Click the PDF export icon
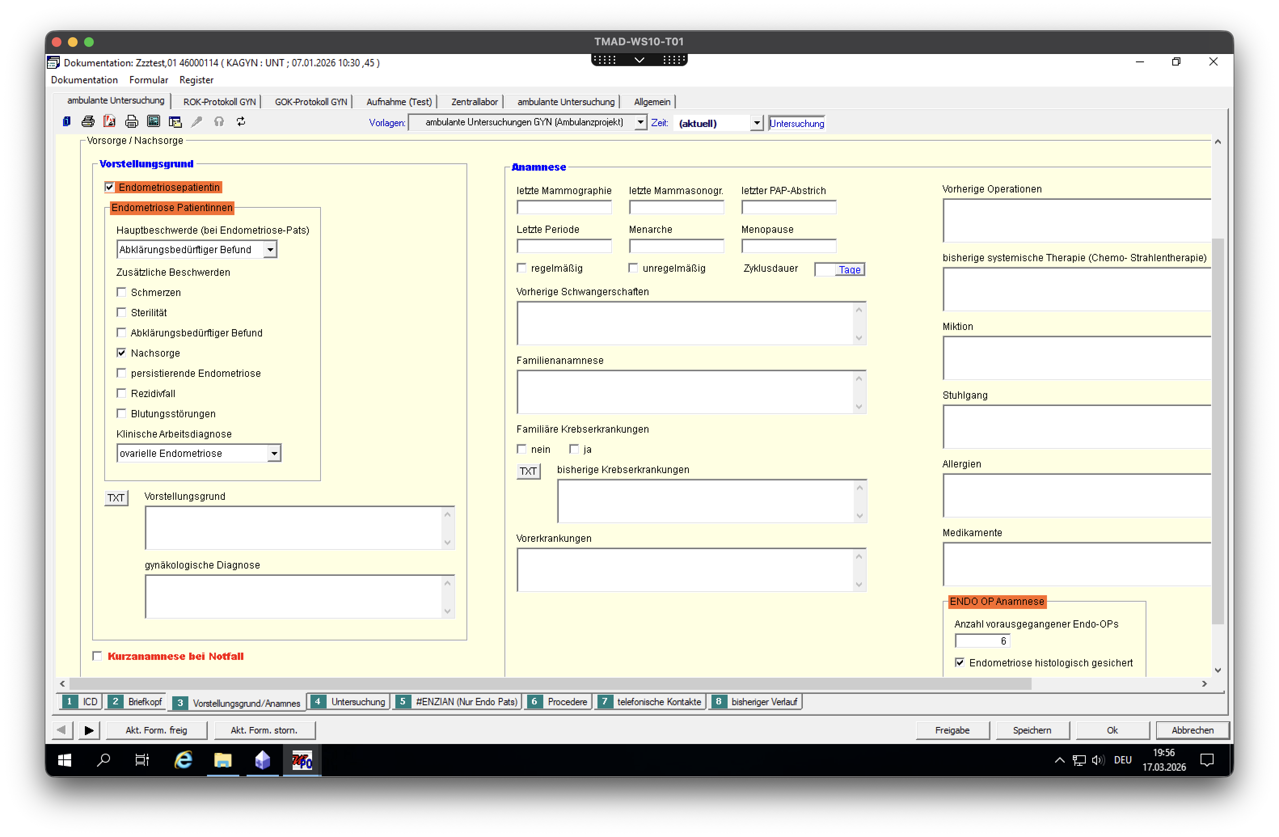Screen dimensions: 1279x837 point(110,122)
